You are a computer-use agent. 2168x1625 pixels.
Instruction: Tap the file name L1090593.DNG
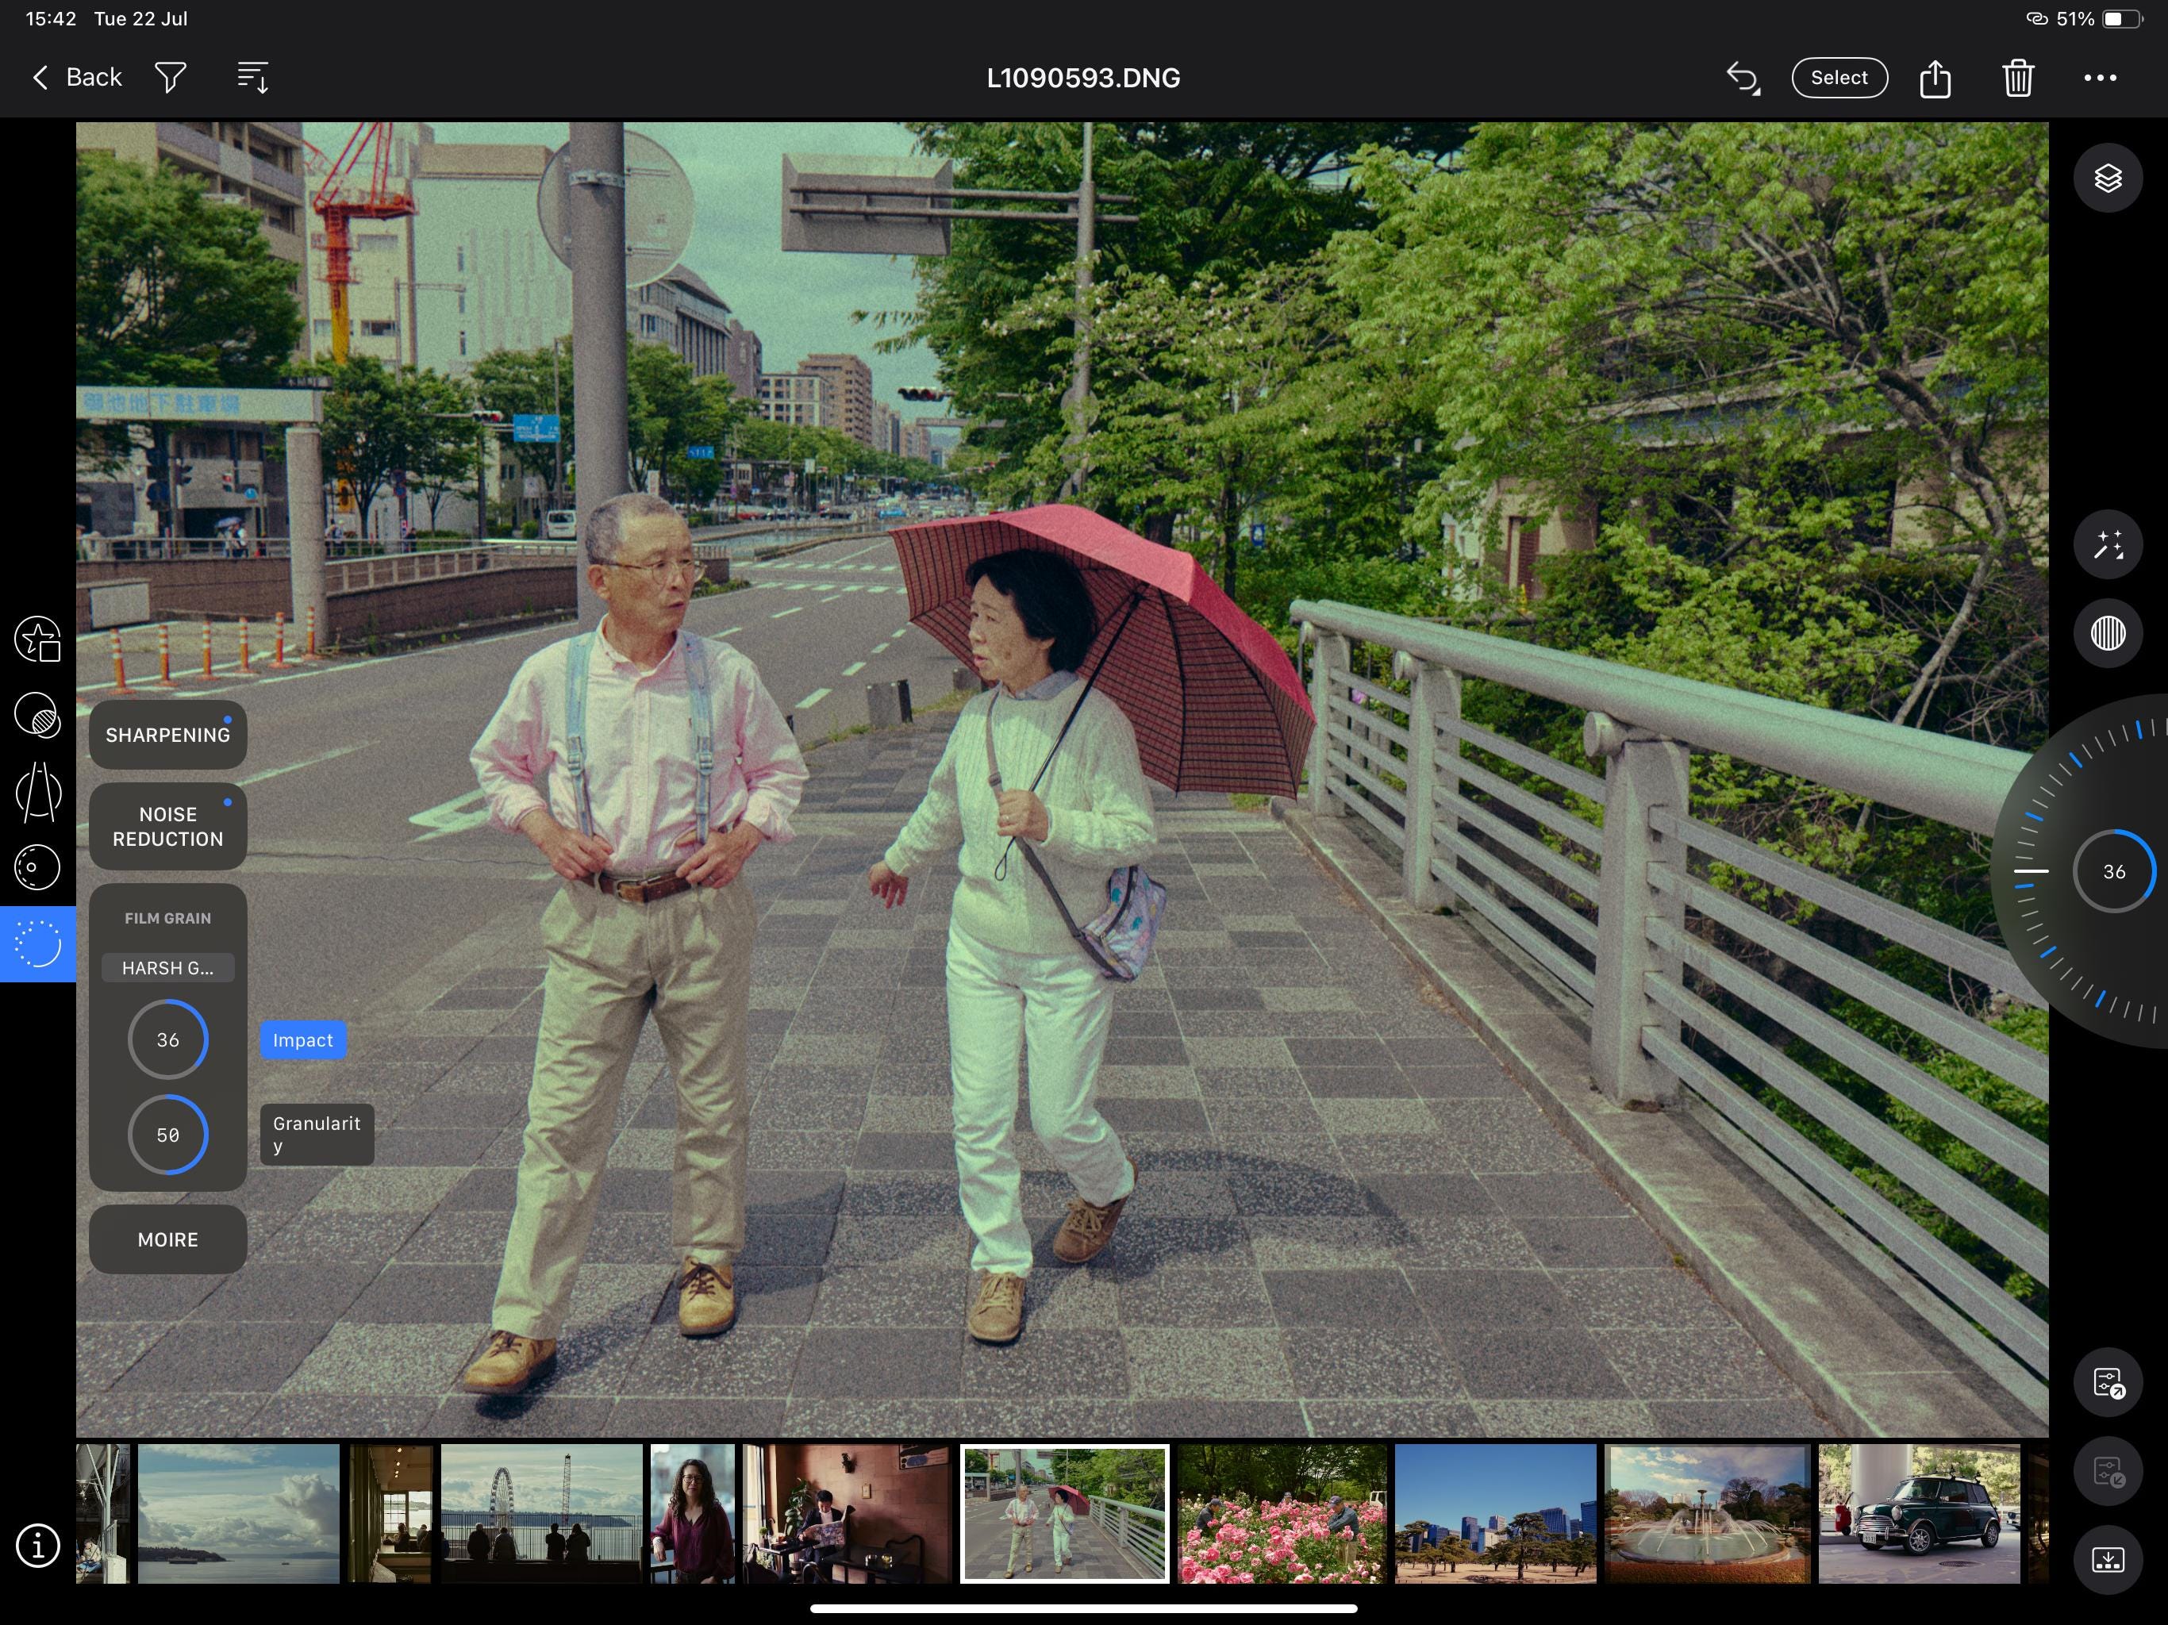coord(1083,79)
